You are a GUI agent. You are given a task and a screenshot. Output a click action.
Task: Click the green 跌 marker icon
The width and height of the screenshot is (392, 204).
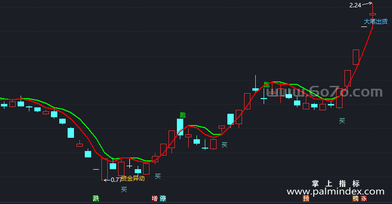pyautogui.click(x=96, y=198)
